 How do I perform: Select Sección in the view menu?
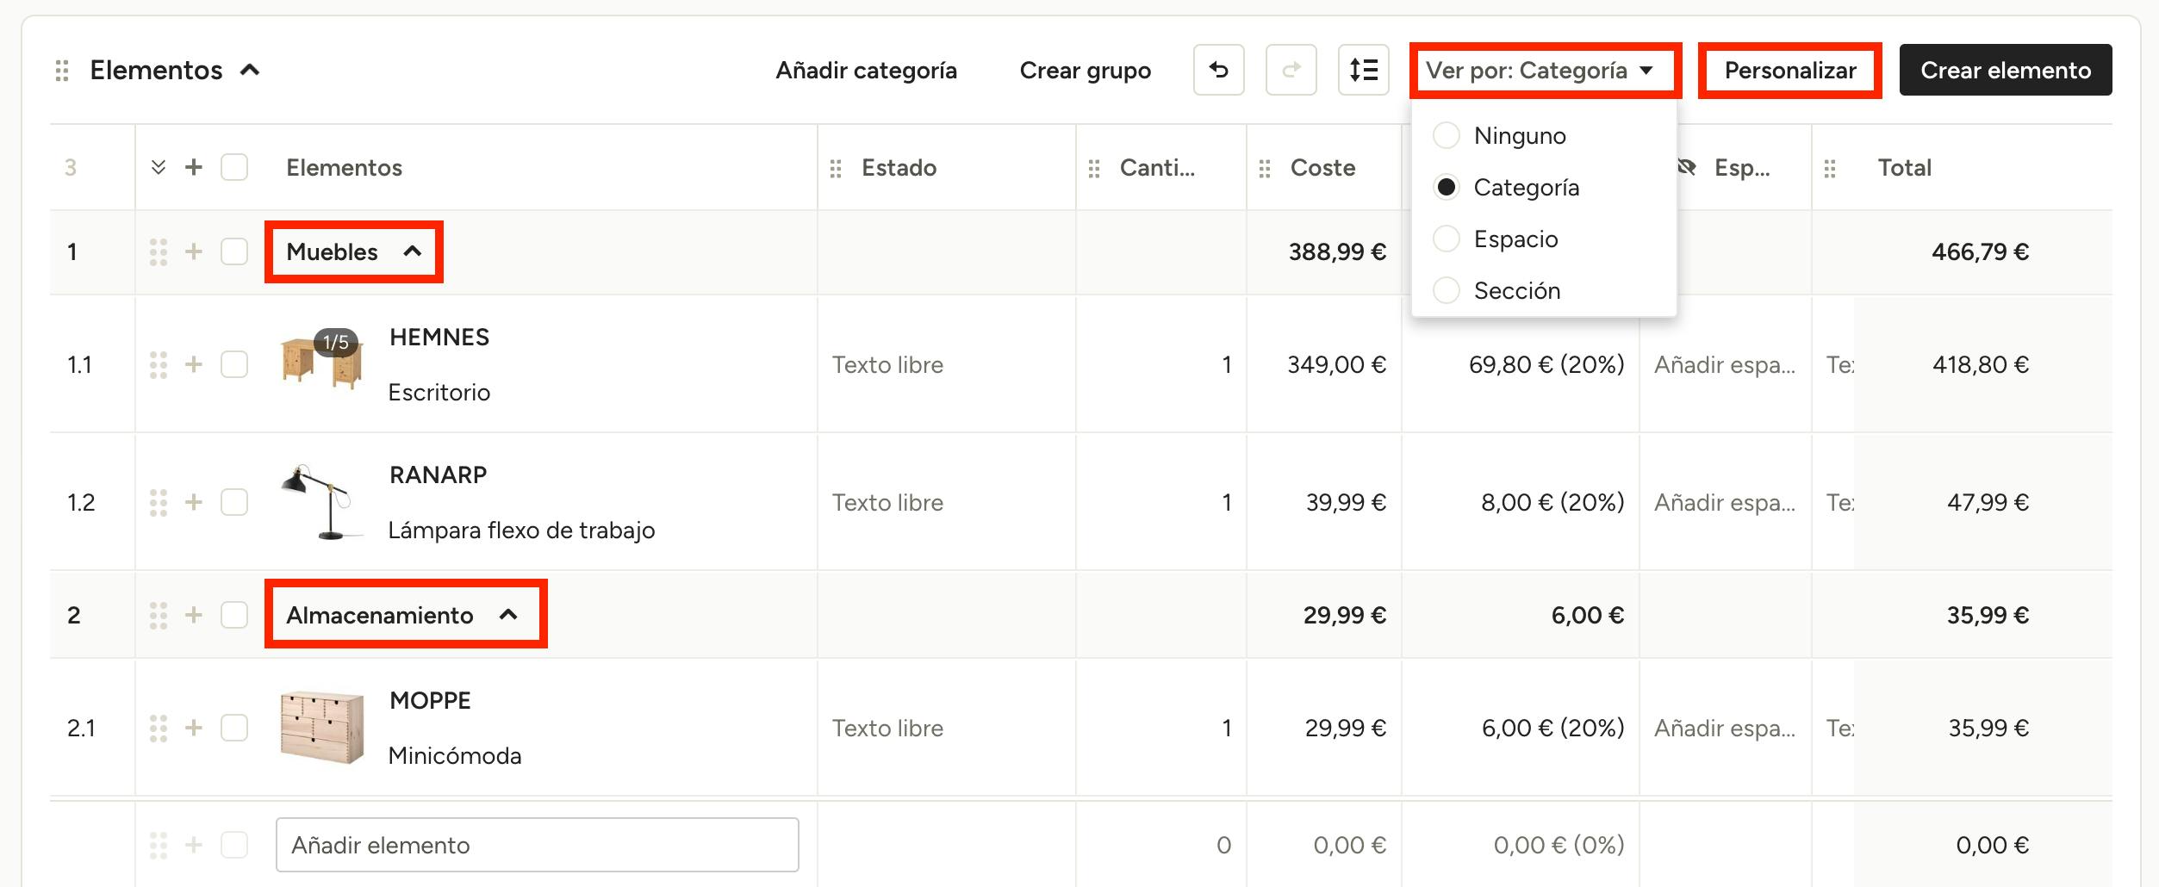1447,290
